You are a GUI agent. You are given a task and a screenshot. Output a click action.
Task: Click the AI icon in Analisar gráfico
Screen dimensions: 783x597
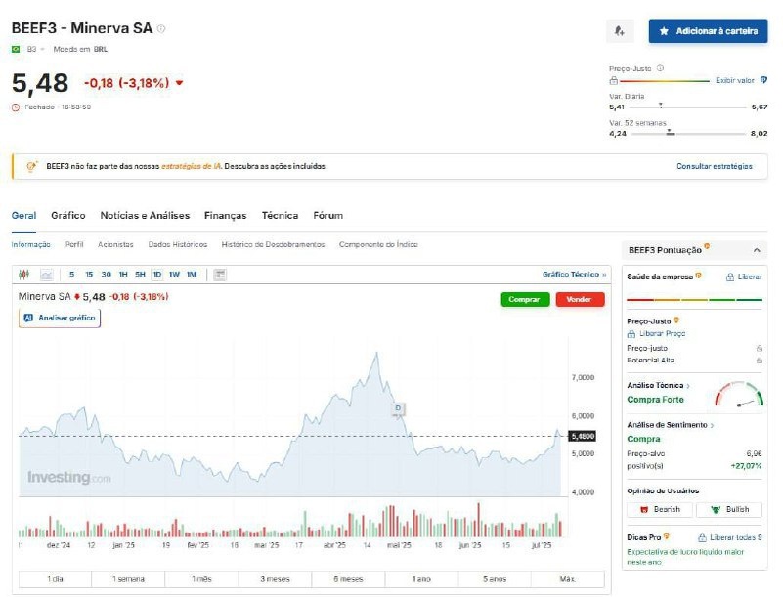(x=28, y=318)
